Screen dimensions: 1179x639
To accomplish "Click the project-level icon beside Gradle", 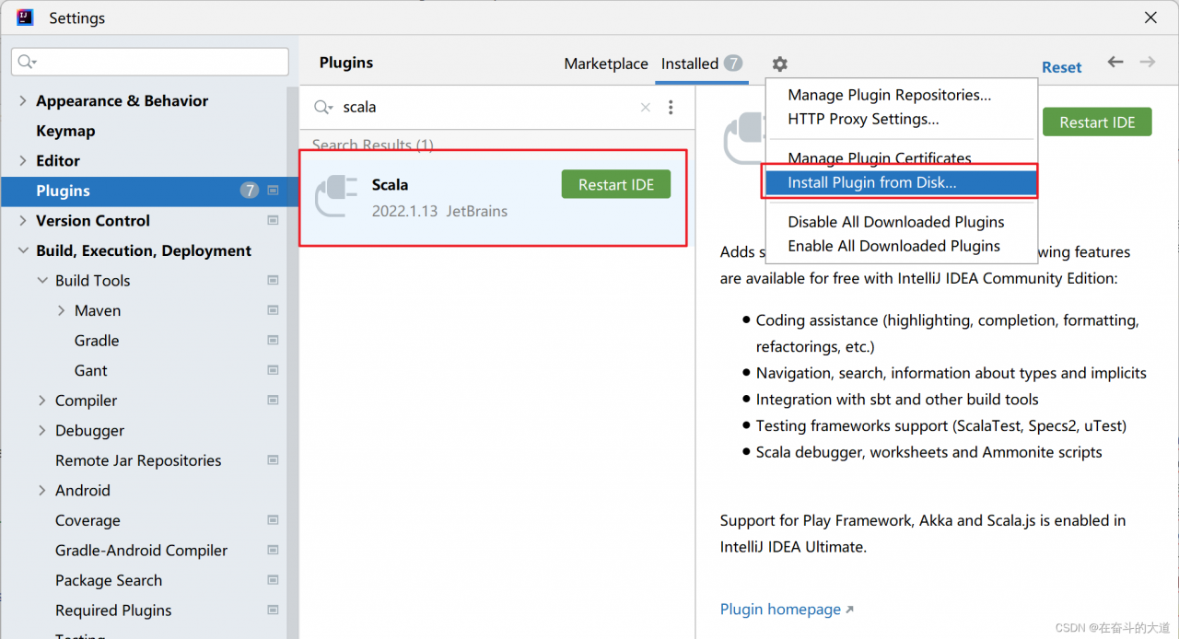I will [273, 341].
